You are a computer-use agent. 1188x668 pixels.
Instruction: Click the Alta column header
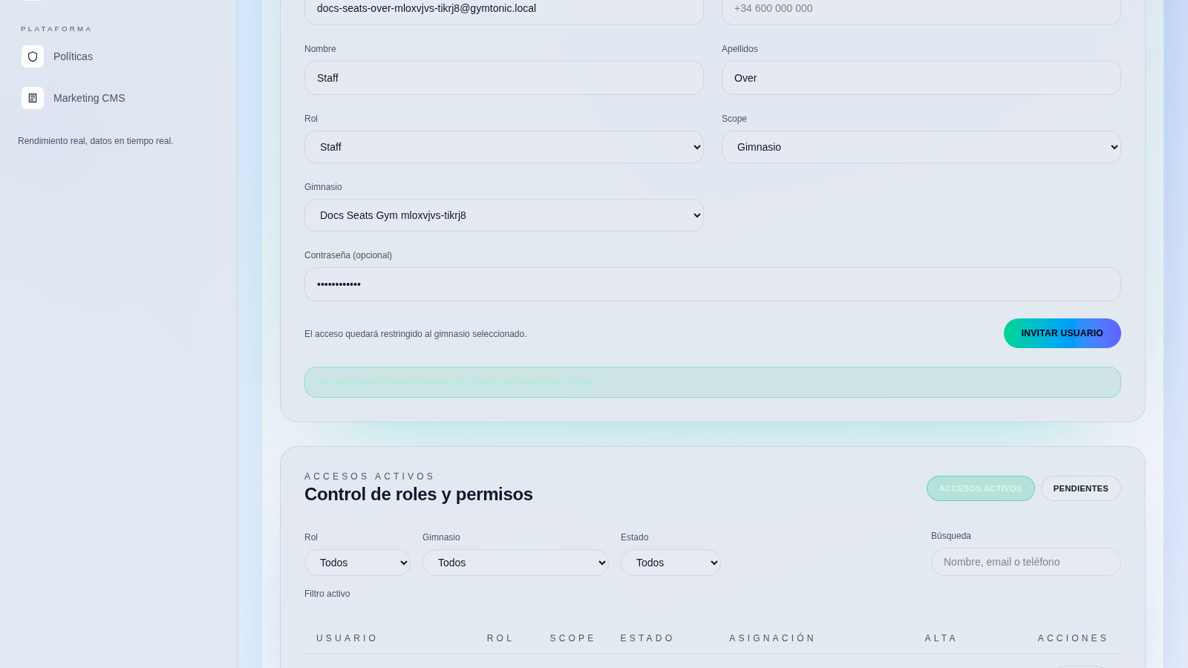click(x=941, y=638)
